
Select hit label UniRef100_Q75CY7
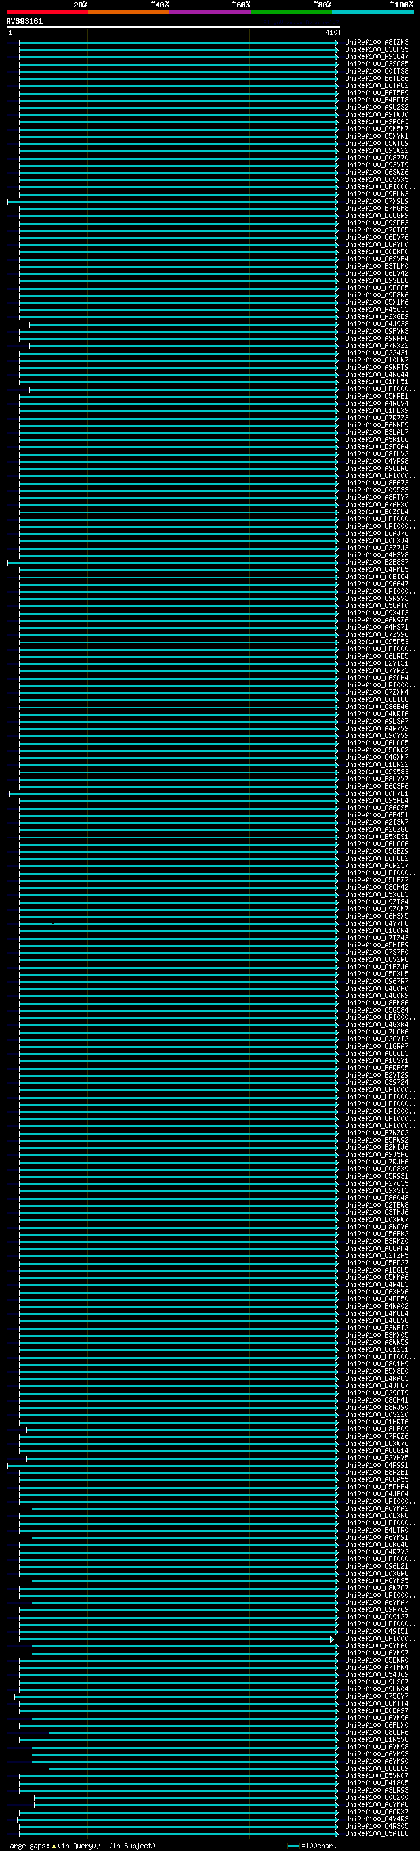pos(377,1697)
